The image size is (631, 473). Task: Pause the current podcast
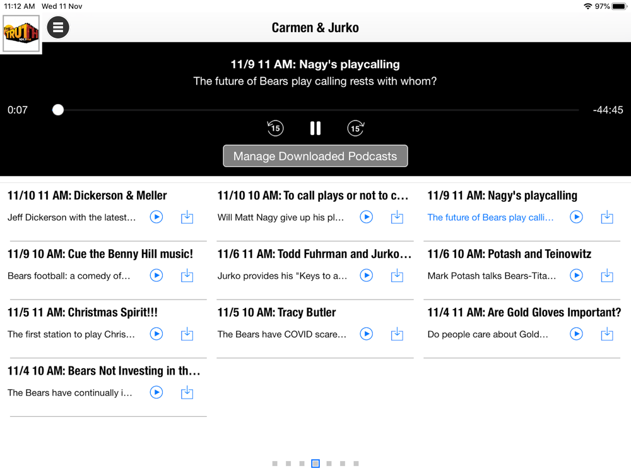tap(315, 128)
